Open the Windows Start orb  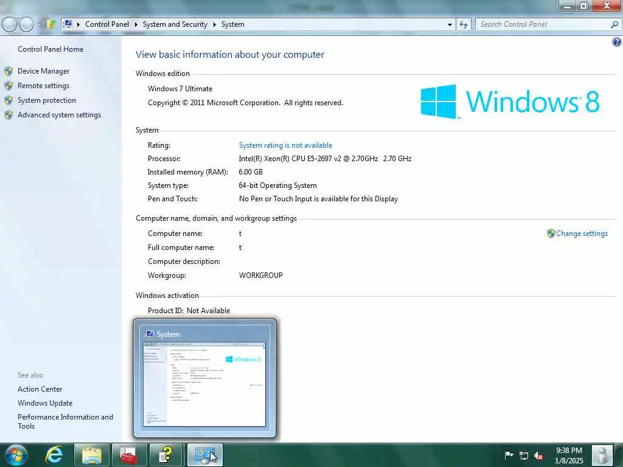coord(16,455)
